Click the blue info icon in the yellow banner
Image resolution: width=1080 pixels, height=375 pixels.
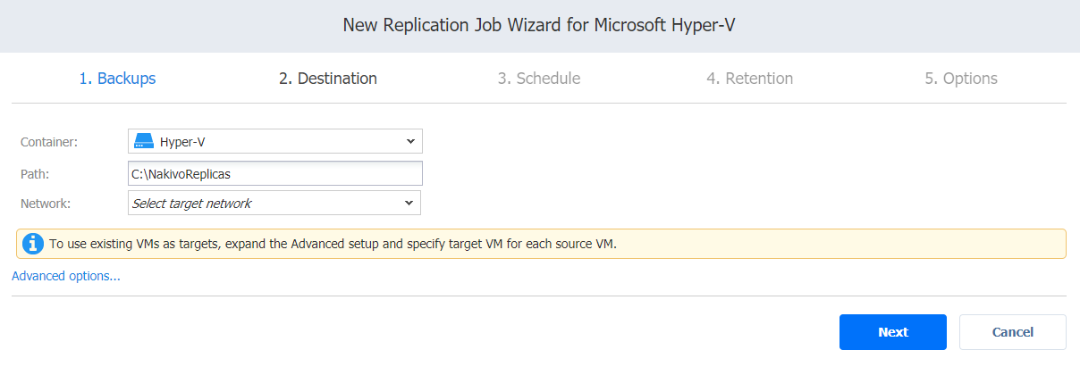tap(33, 244)
